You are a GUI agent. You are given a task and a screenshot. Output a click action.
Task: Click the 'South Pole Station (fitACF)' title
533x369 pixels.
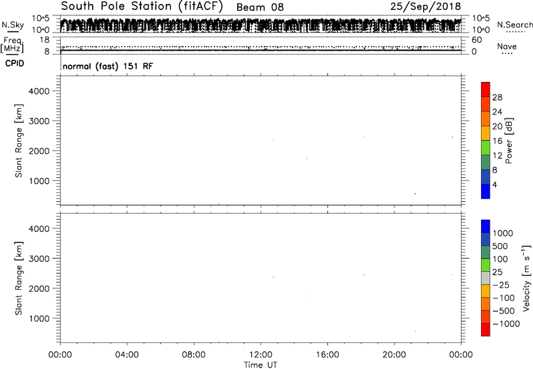click(x=142, y=7)
